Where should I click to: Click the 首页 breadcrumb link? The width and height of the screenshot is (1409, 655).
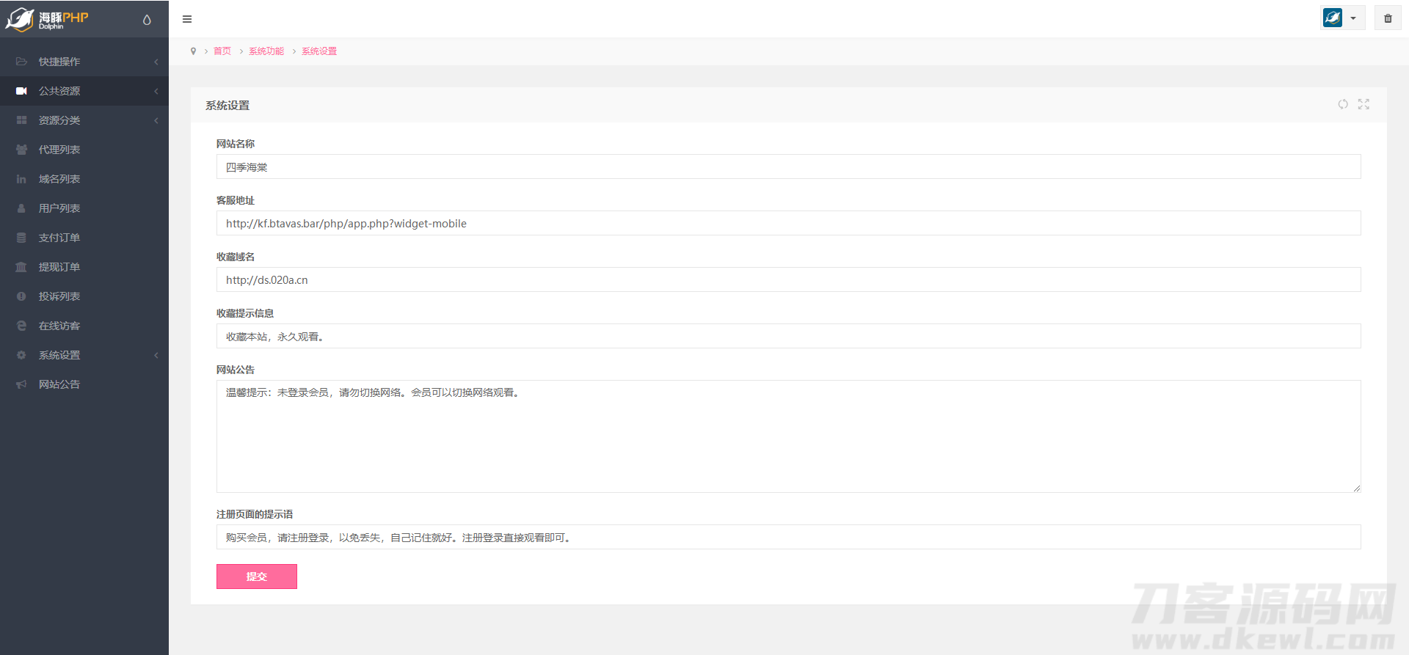point(222,51)
